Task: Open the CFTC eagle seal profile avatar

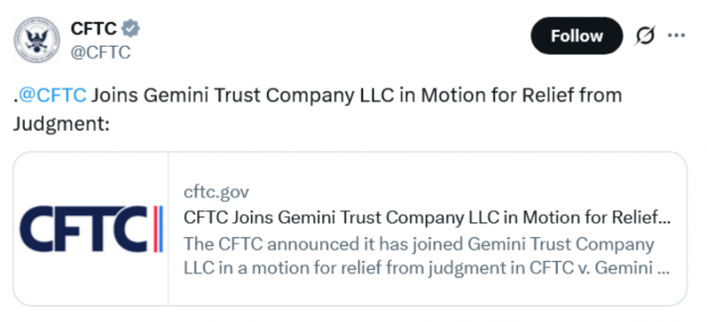Action: [x=36, y=40]
